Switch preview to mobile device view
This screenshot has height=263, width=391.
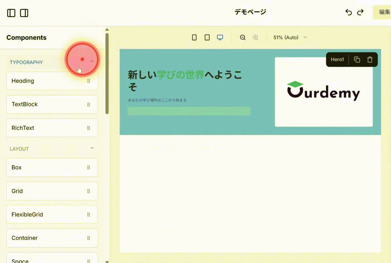[x=194, y=37]
